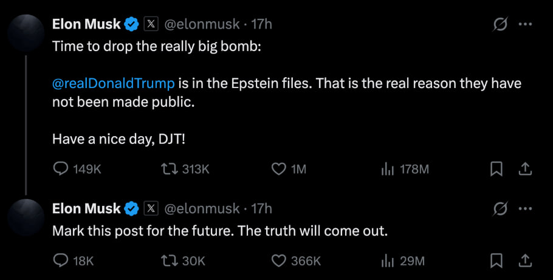553x280 pixels.
Task: Reply to 'Mark this post' tweet
Action: 61,261
